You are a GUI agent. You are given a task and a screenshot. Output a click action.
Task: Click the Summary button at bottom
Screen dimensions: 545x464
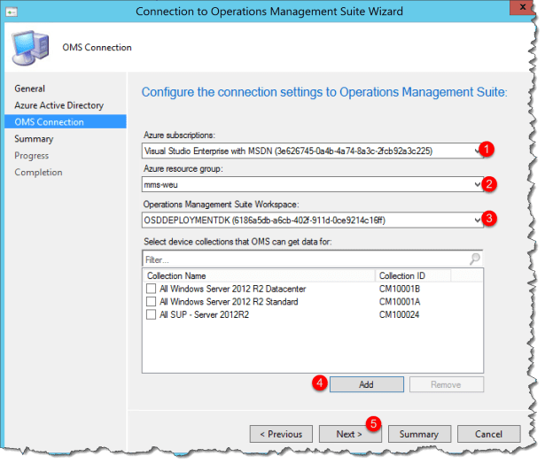[x=419, y=434]
